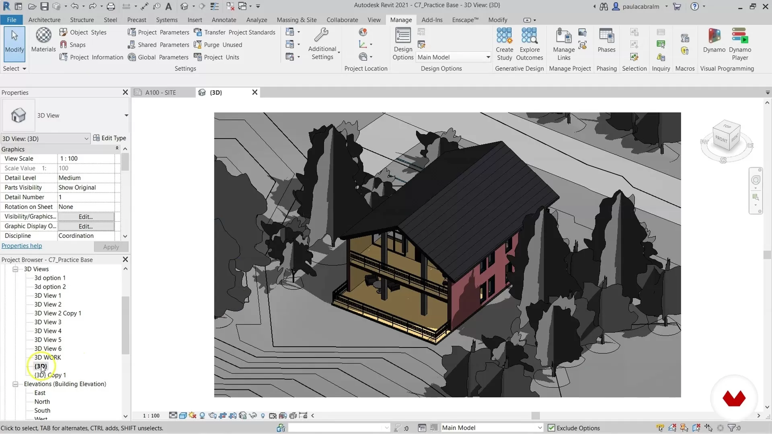Click Apply in the Properties palette

[x=111, y=246]
